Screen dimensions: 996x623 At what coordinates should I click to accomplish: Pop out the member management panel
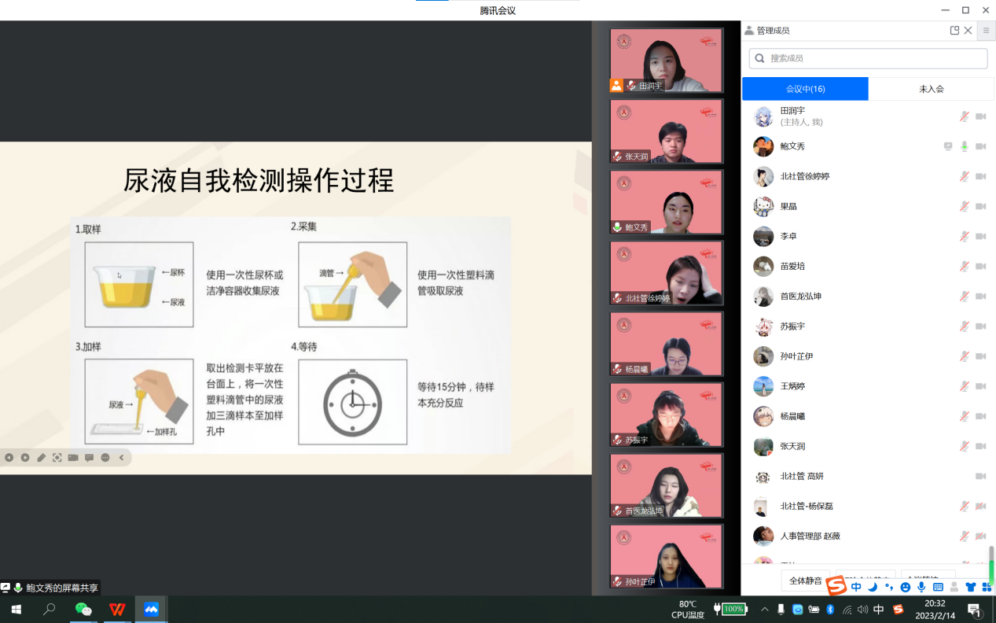954,31
